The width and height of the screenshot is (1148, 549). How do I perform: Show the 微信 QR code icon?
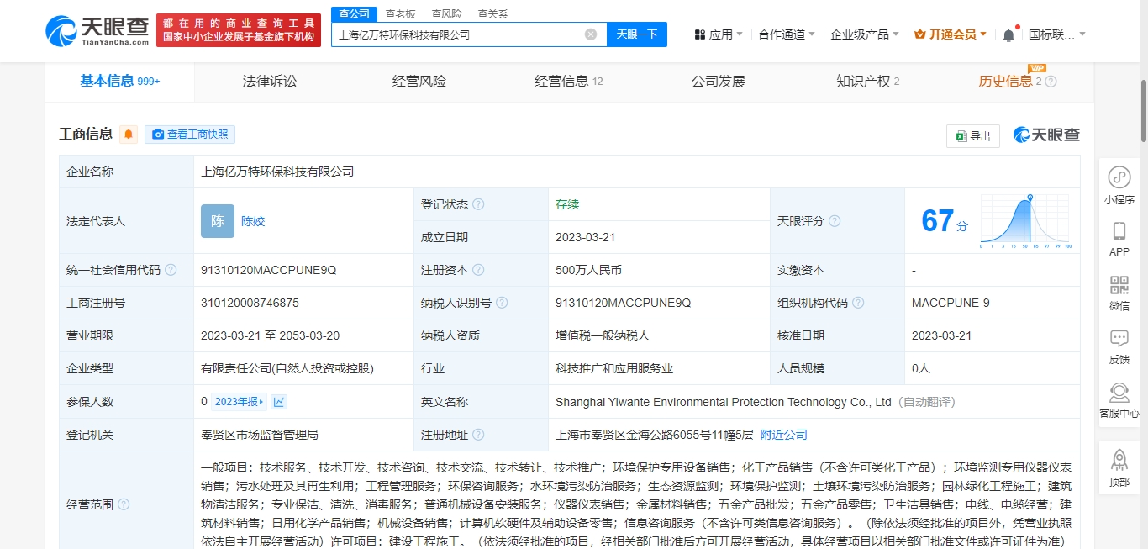[1119, 285]
